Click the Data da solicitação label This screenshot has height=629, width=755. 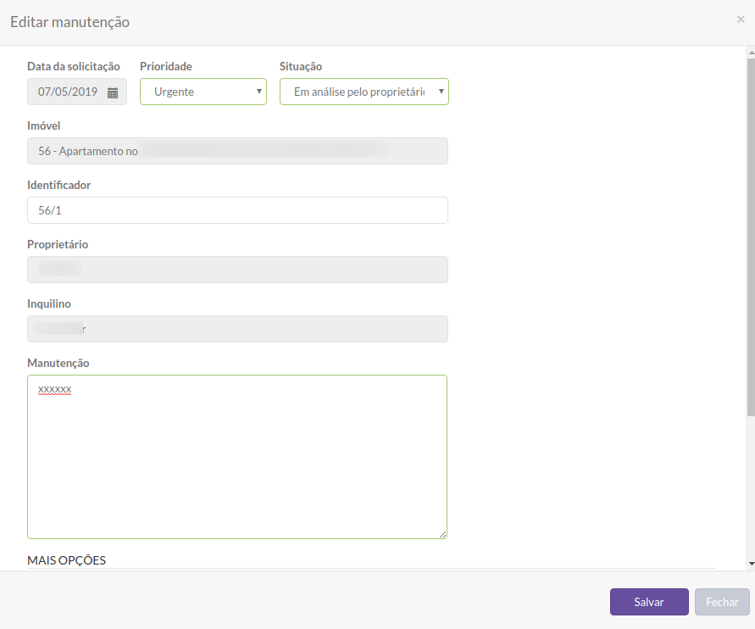[74, 66]
